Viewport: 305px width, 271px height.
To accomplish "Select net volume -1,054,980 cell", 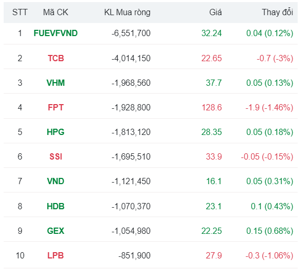I will pos(131,231).
